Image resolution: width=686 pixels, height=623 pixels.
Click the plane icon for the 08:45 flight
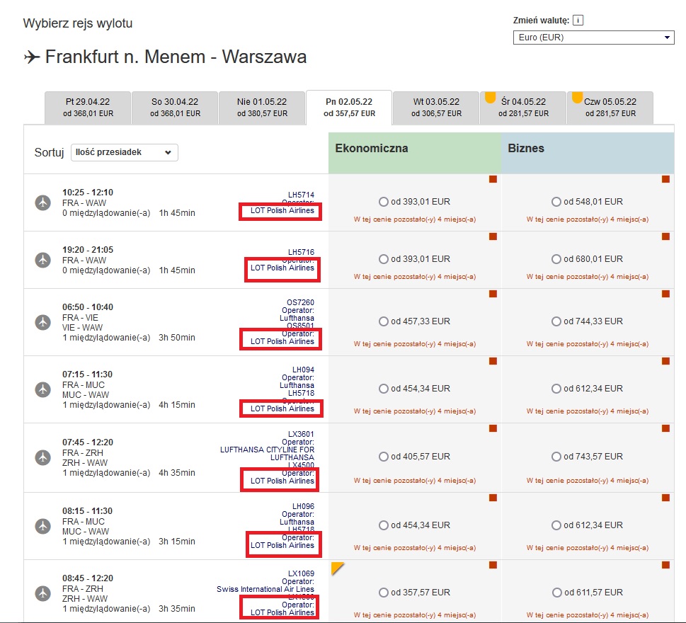pyautogui.click(x=43, y=593)
